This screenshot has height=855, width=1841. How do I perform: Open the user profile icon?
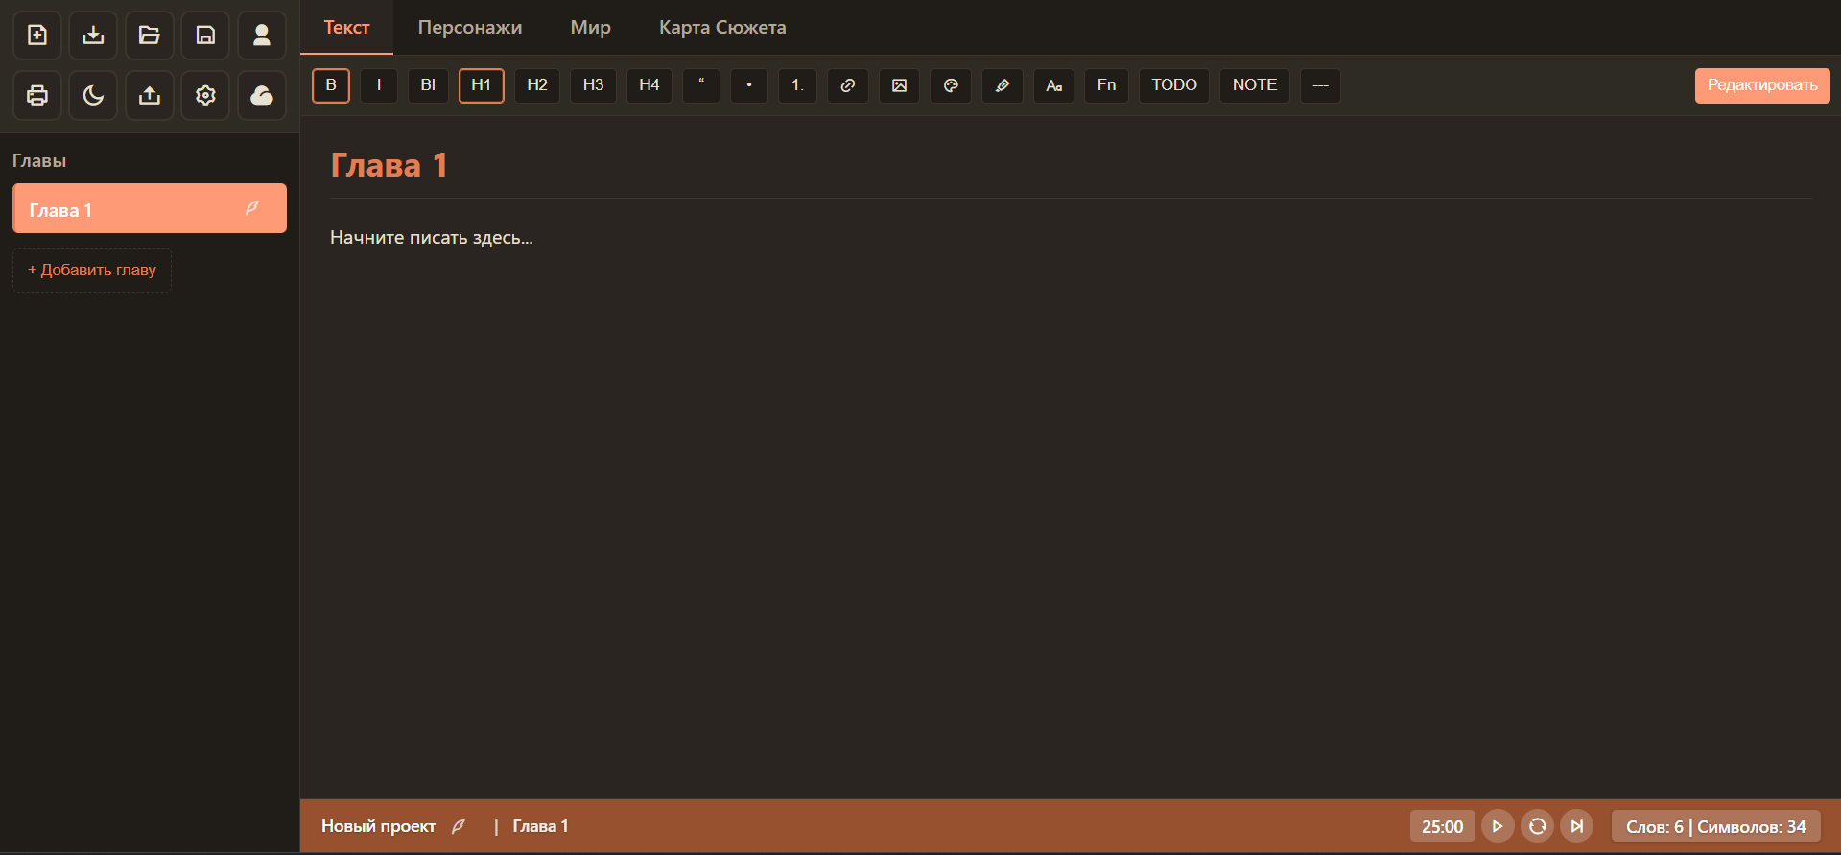(262, 36)
